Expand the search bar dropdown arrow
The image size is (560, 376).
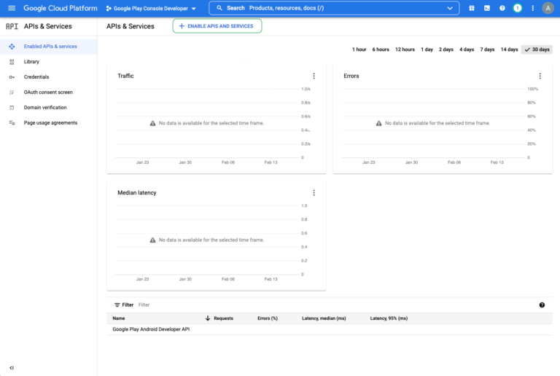(450, 8)
